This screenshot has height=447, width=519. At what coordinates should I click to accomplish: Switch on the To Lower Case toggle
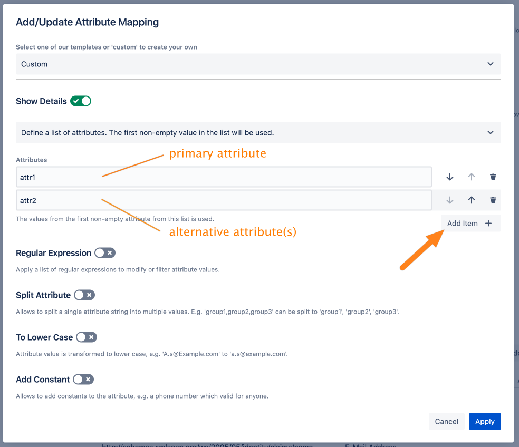(86, 337)
